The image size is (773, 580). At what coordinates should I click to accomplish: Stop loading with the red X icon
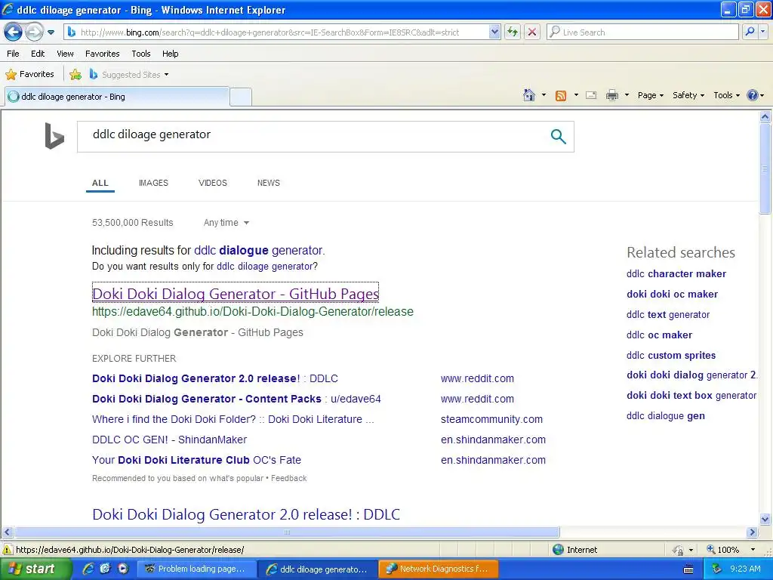532,32
